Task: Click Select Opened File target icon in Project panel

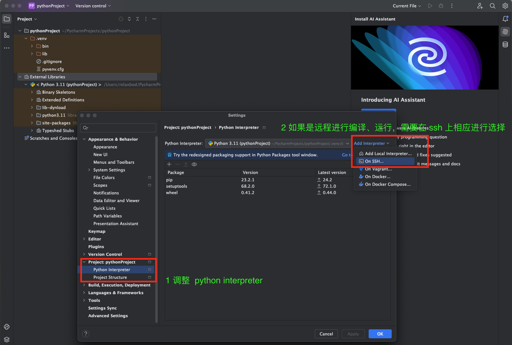Action: point(121,19)
